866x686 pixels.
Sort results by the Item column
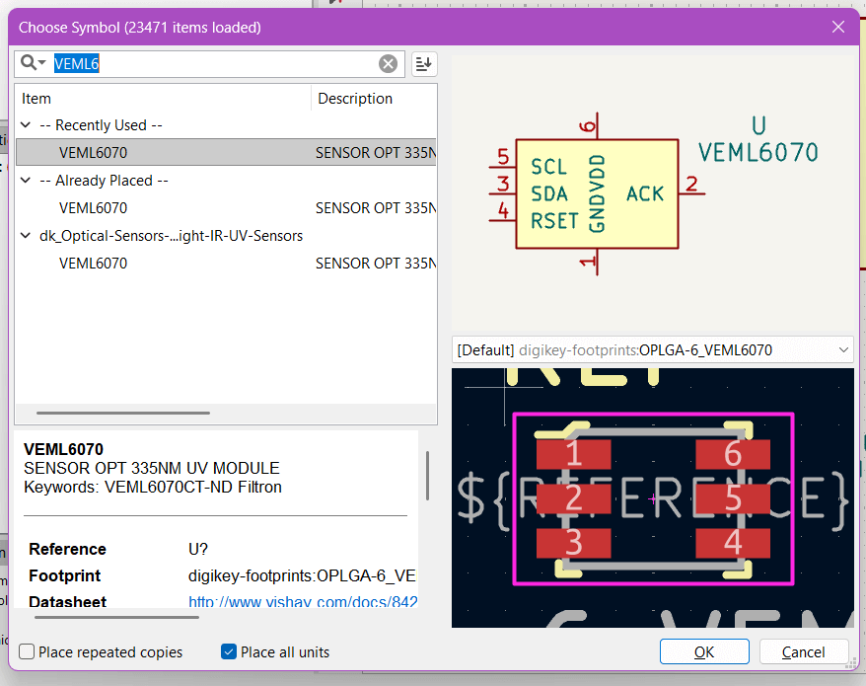pos(36,98)
